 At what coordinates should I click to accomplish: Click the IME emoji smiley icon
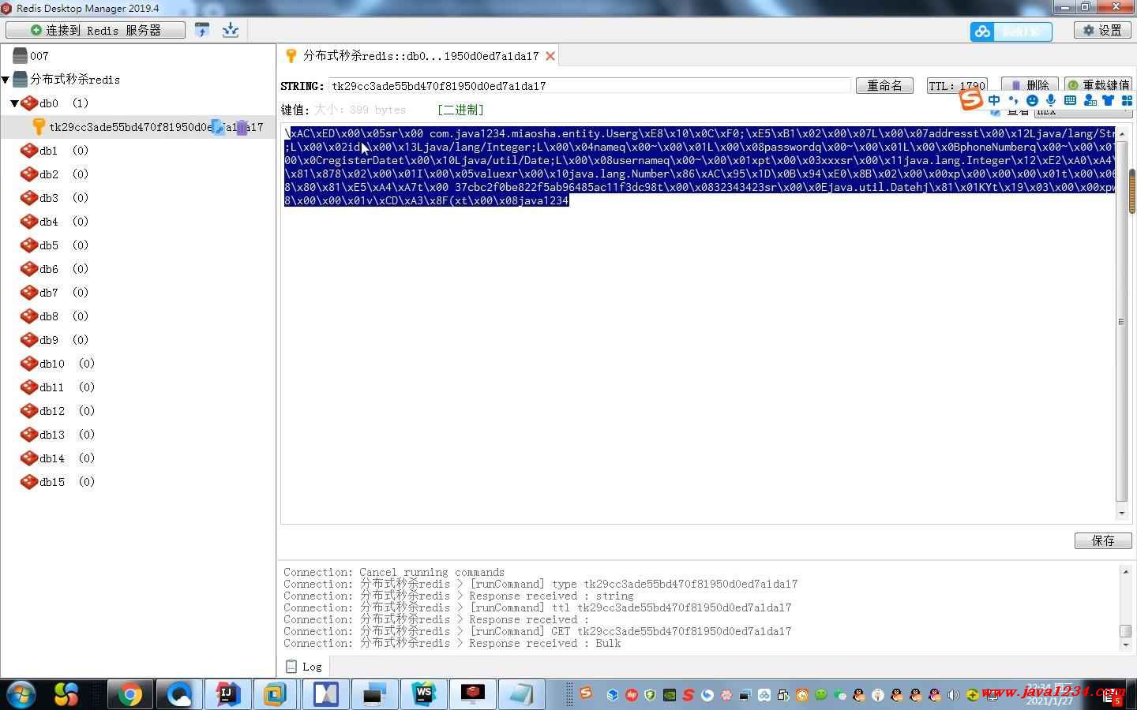pyautogui.click(x=1032, y=100)
